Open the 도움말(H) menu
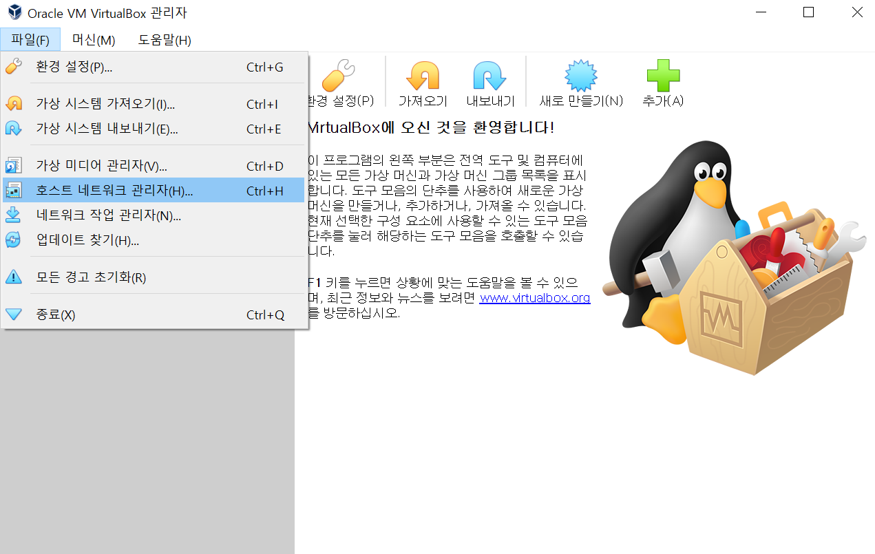The image size is (875, 554). tap(165, 40)
